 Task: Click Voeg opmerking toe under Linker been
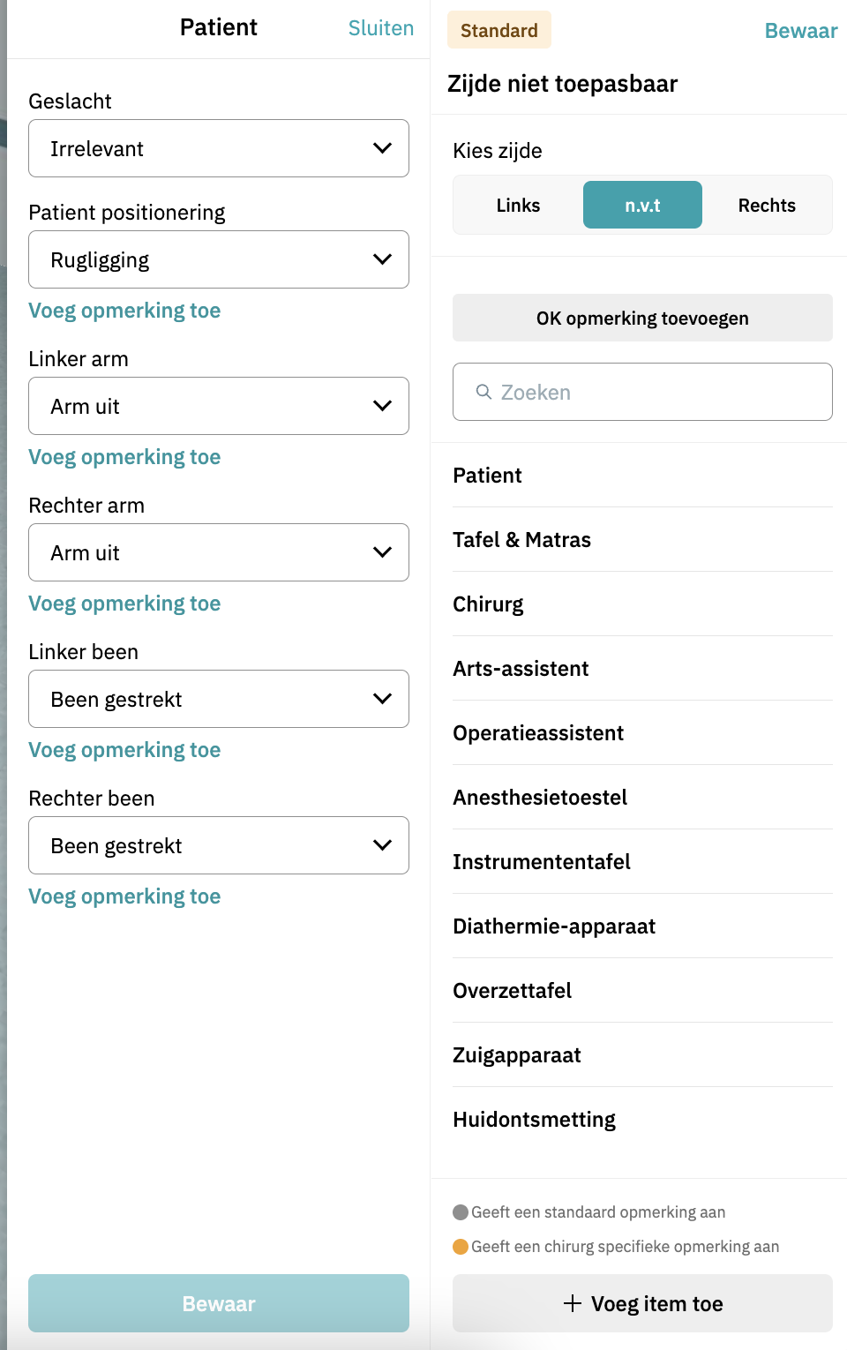(x=124, y=750)
